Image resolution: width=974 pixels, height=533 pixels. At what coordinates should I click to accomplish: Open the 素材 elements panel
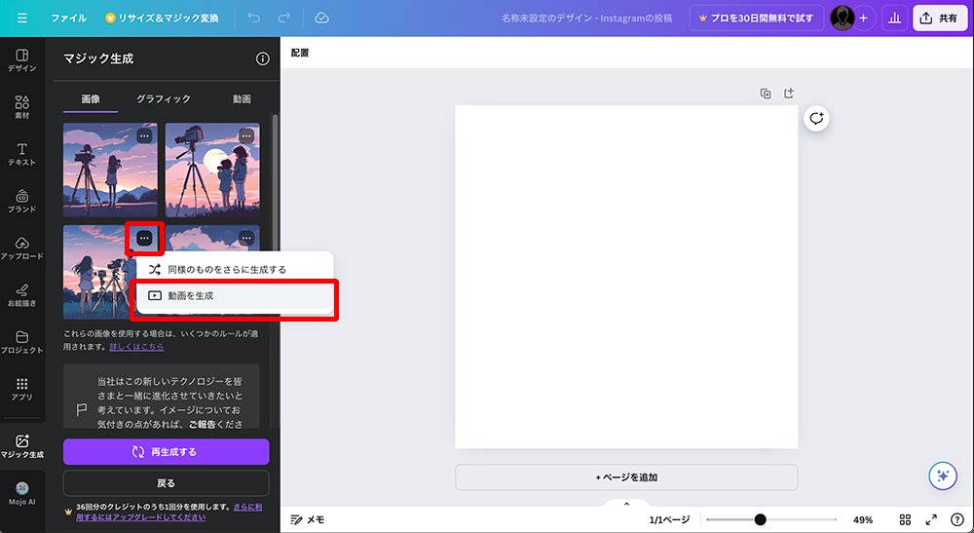(22, 107)
